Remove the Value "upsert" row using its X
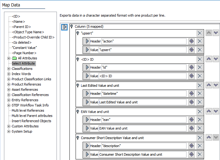Screen dimensions: 220x160 point(200,50)
